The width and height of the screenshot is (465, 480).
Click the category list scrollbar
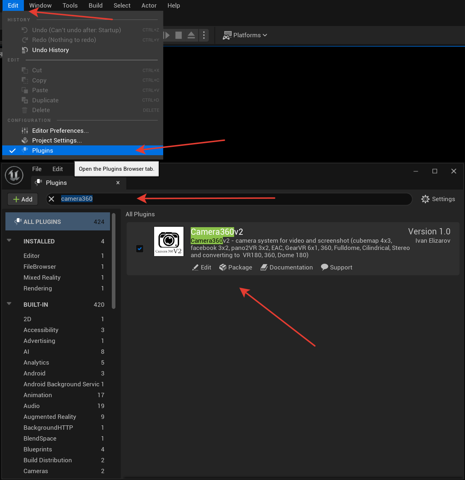click(114, 261)
